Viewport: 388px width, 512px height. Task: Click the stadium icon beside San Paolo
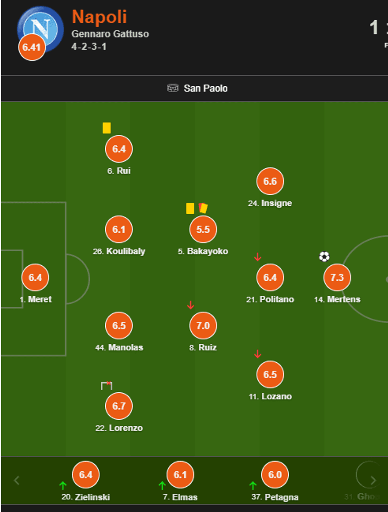[x=173, y=88]
